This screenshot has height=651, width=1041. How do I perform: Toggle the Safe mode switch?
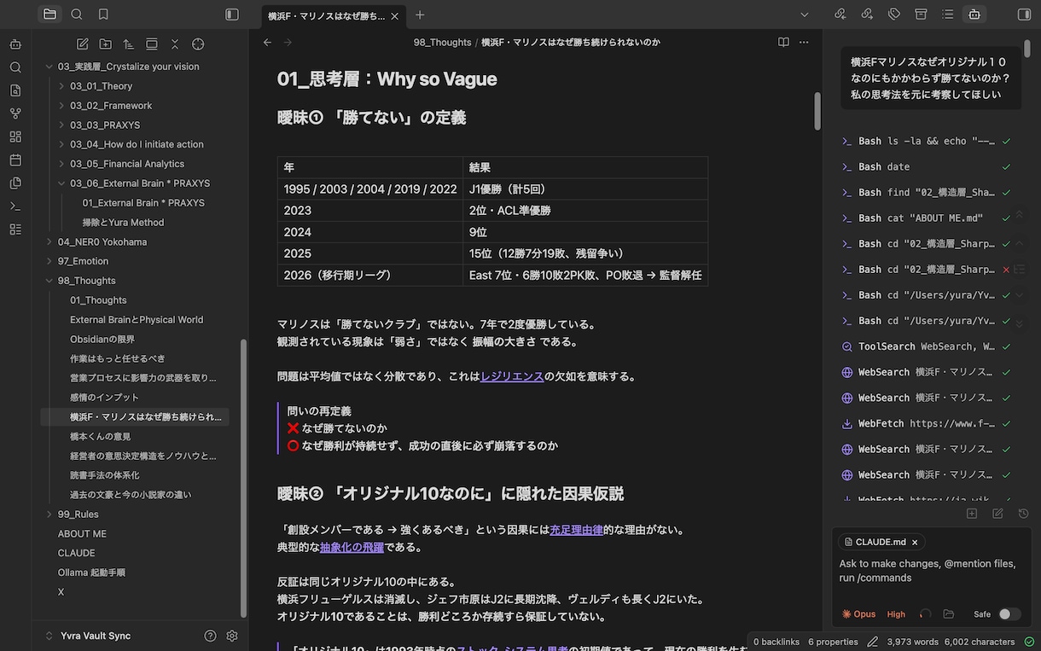tap(1009, 614)
